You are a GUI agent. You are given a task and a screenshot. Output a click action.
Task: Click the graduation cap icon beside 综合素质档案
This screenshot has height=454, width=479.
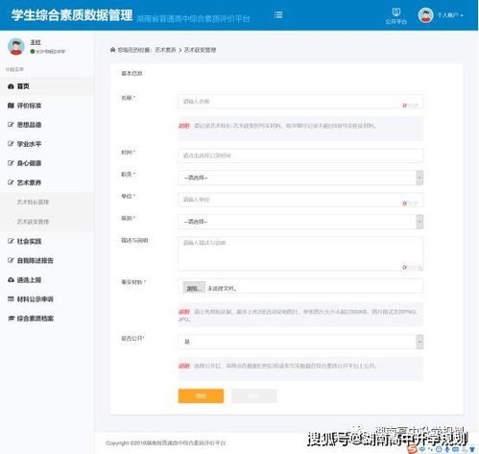(11, 319)
